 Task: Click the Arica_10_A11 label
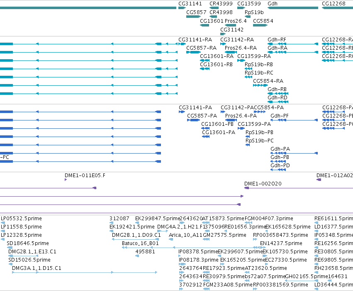tap(185, 235)
